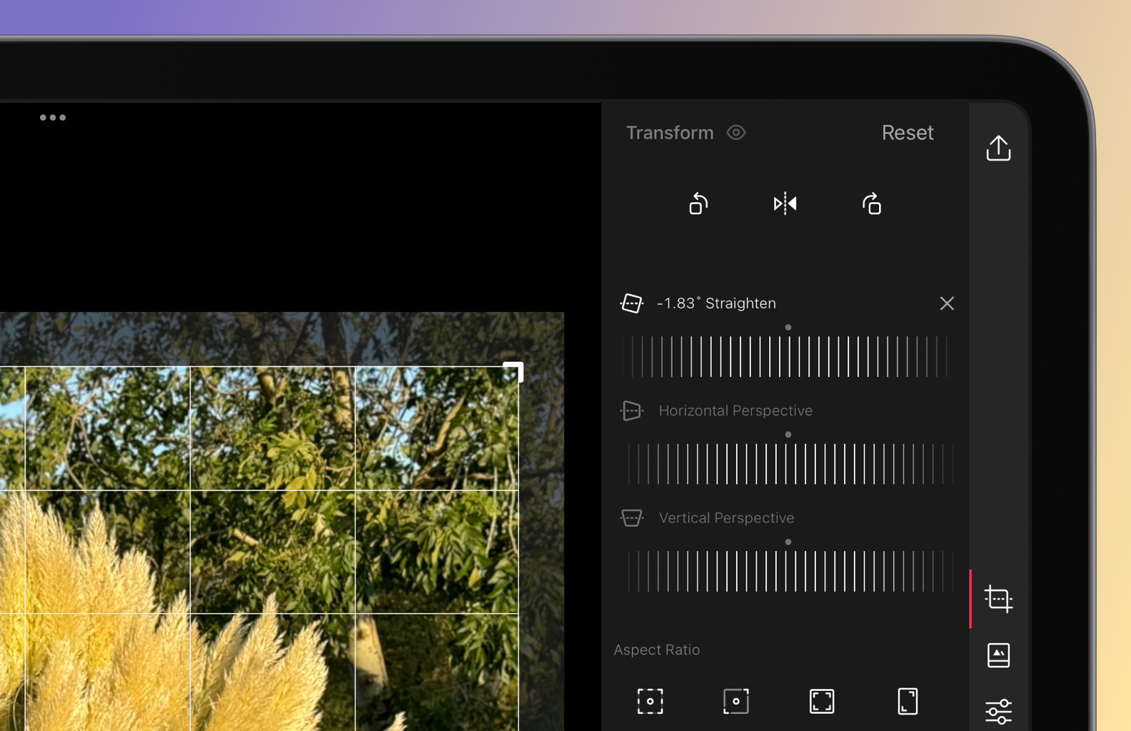Screen dimensions: 1131x731
Task: Toggle the Transform preview eye icon
Action: tap(736, 133)
